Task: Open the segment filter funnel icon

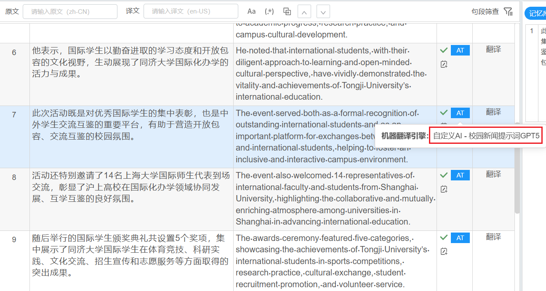Action: click(x=508, y=11)
